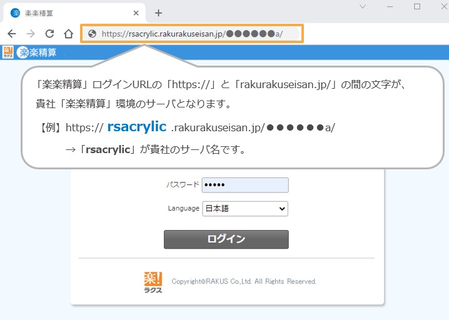Focus the パスワード input field

tap(245, 185)
